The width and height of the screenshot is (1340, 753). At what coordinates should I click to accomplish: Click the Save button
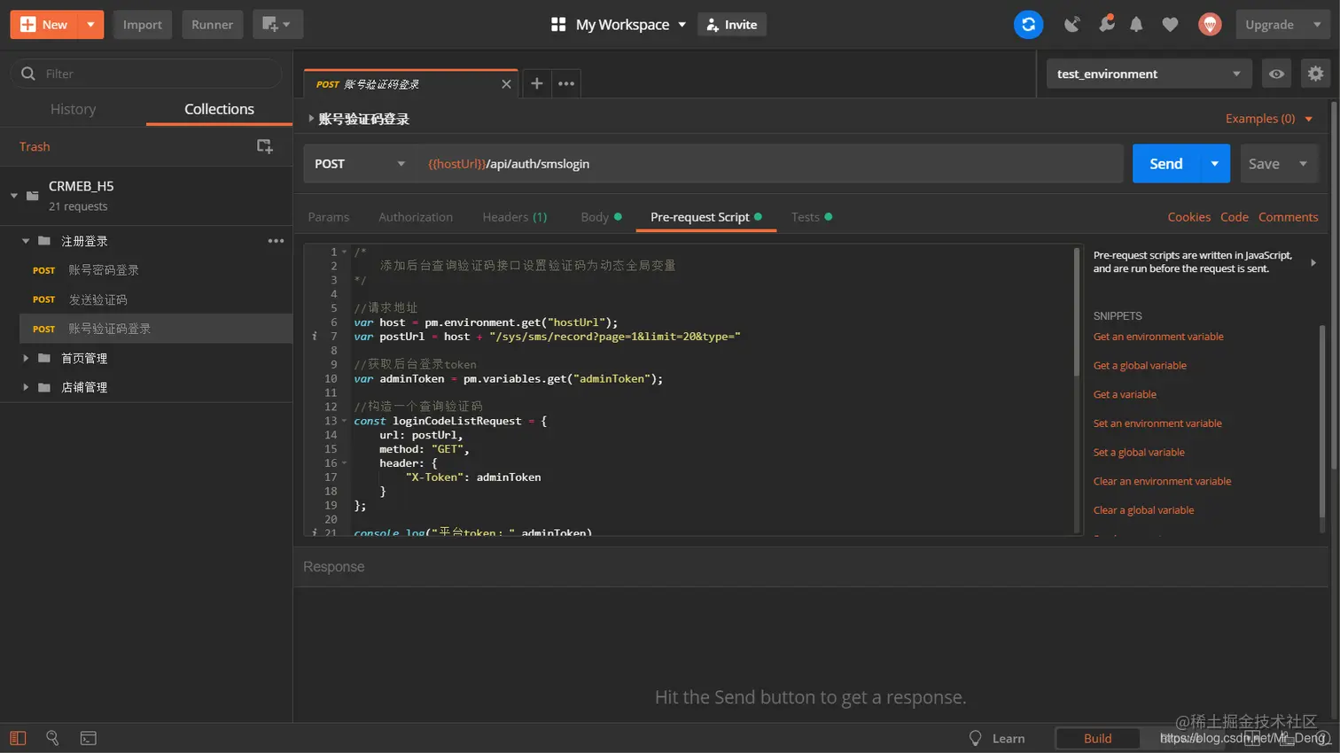tap(1264, 164)
